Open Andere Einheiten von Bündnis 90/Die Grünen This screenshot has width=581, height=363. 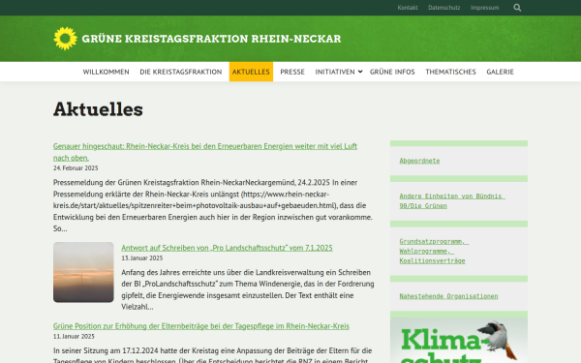point(452,200)
